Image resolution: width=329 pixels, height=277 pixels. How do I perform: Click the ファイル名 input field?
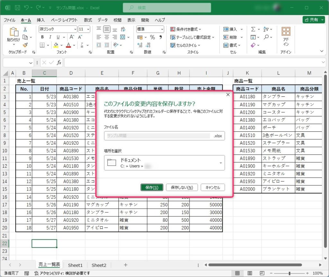157,136
